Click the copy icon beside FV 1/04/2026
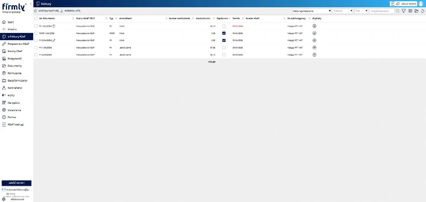The width and height of the screenshot is (426, 202). 54,26
